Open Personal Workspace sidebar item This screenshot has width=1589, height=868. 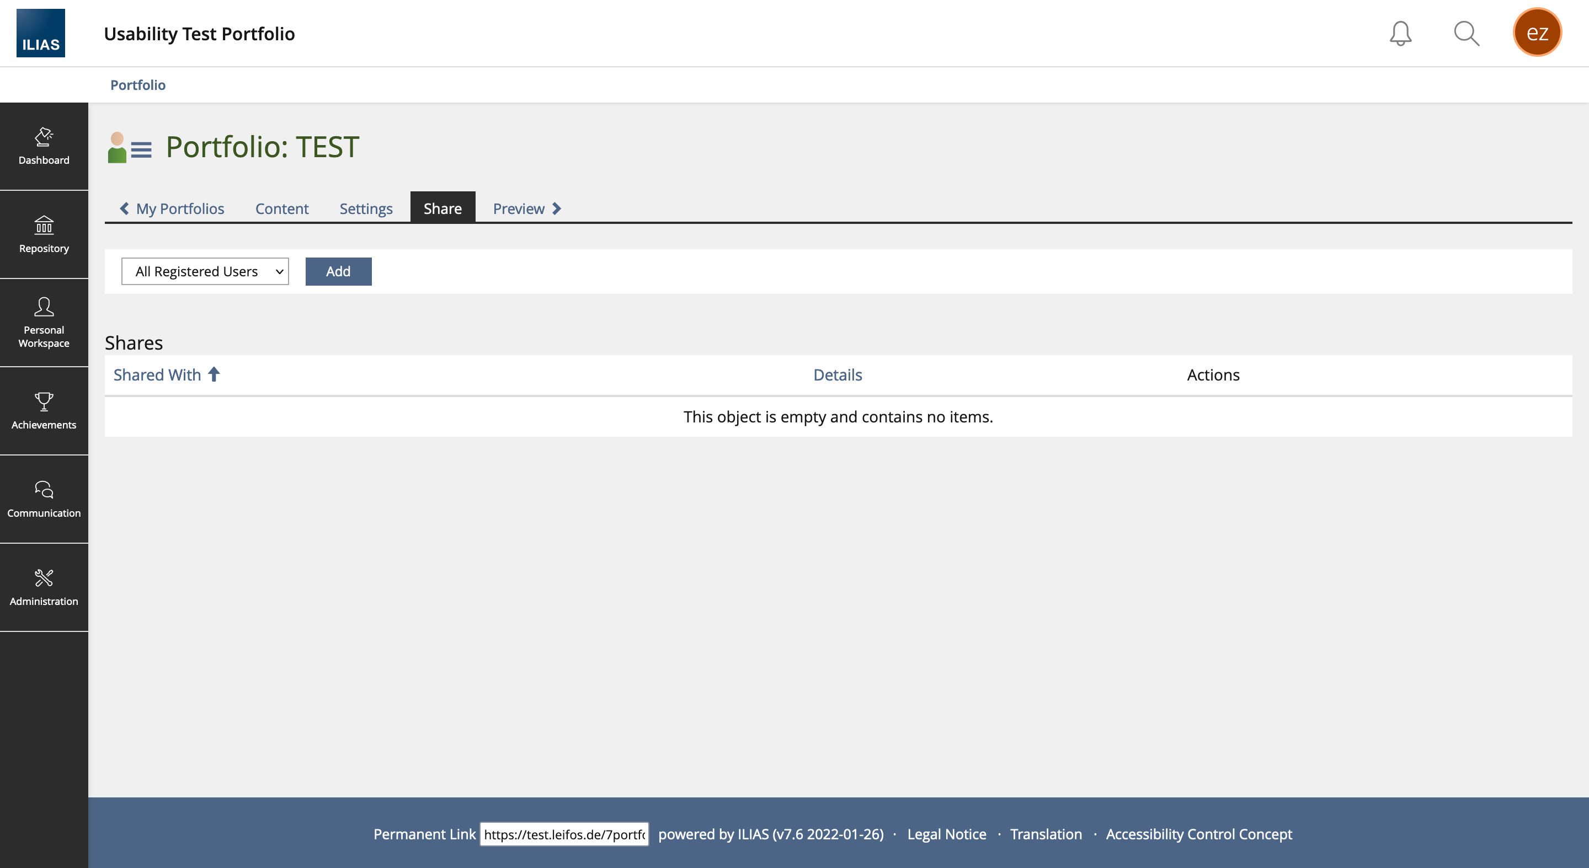coord(44,323)
